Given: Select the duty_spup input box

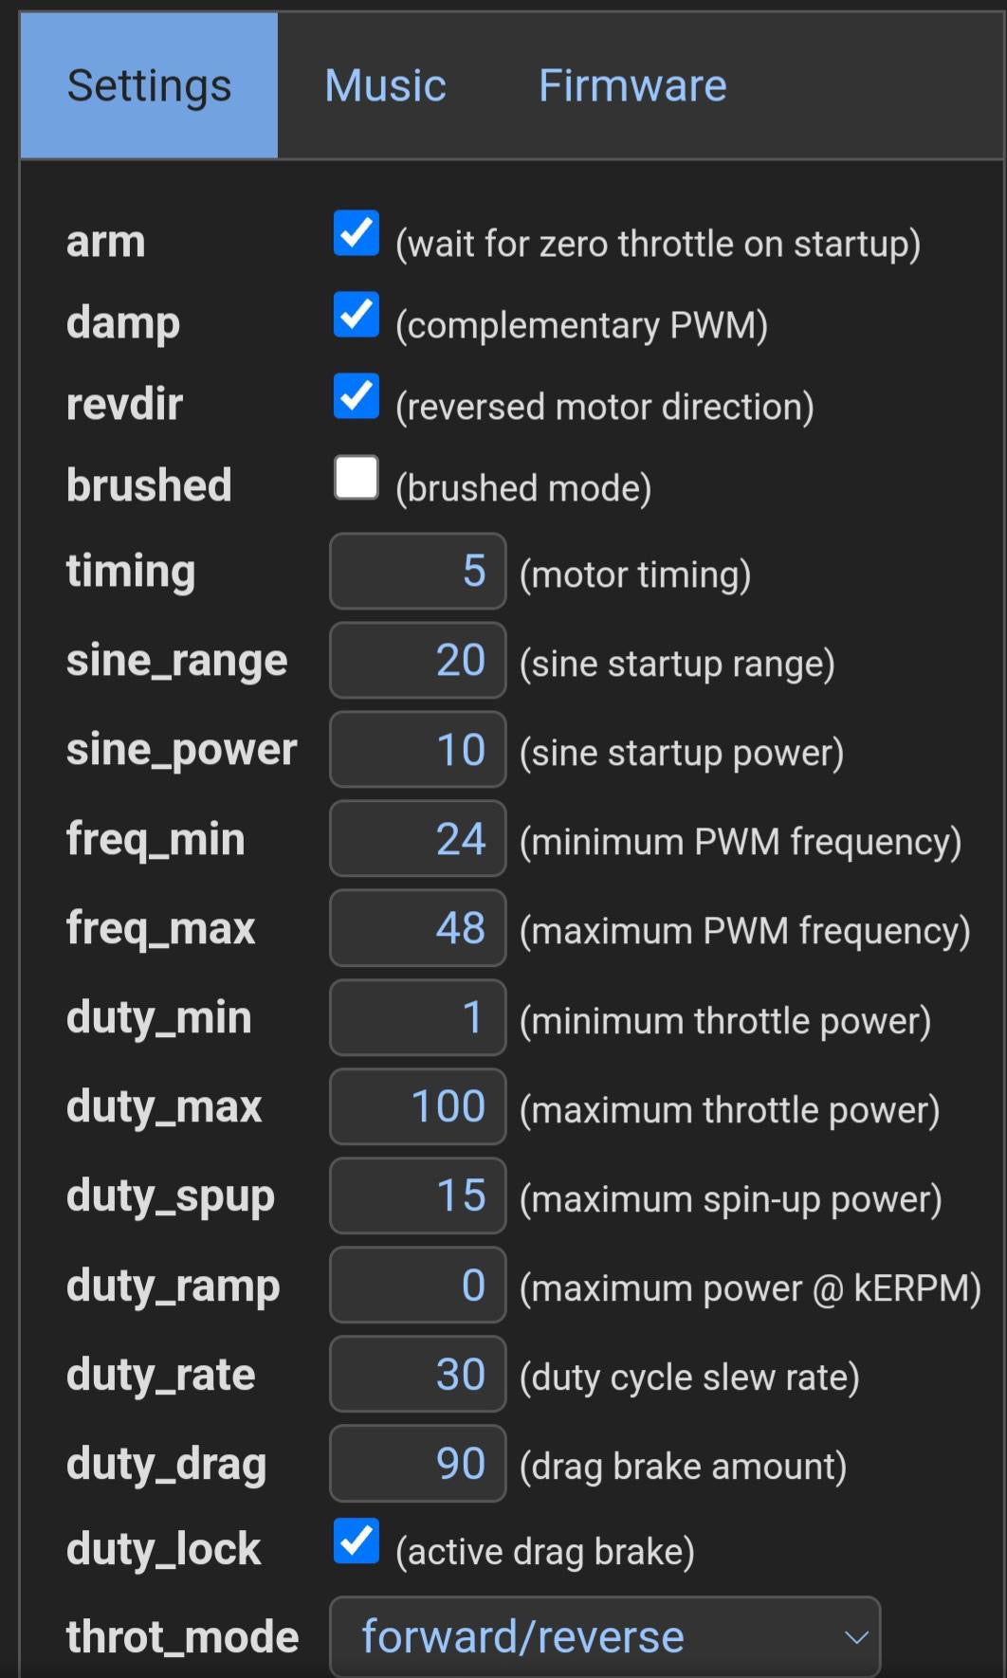Looking at the screenshot, I should 417,1195.
